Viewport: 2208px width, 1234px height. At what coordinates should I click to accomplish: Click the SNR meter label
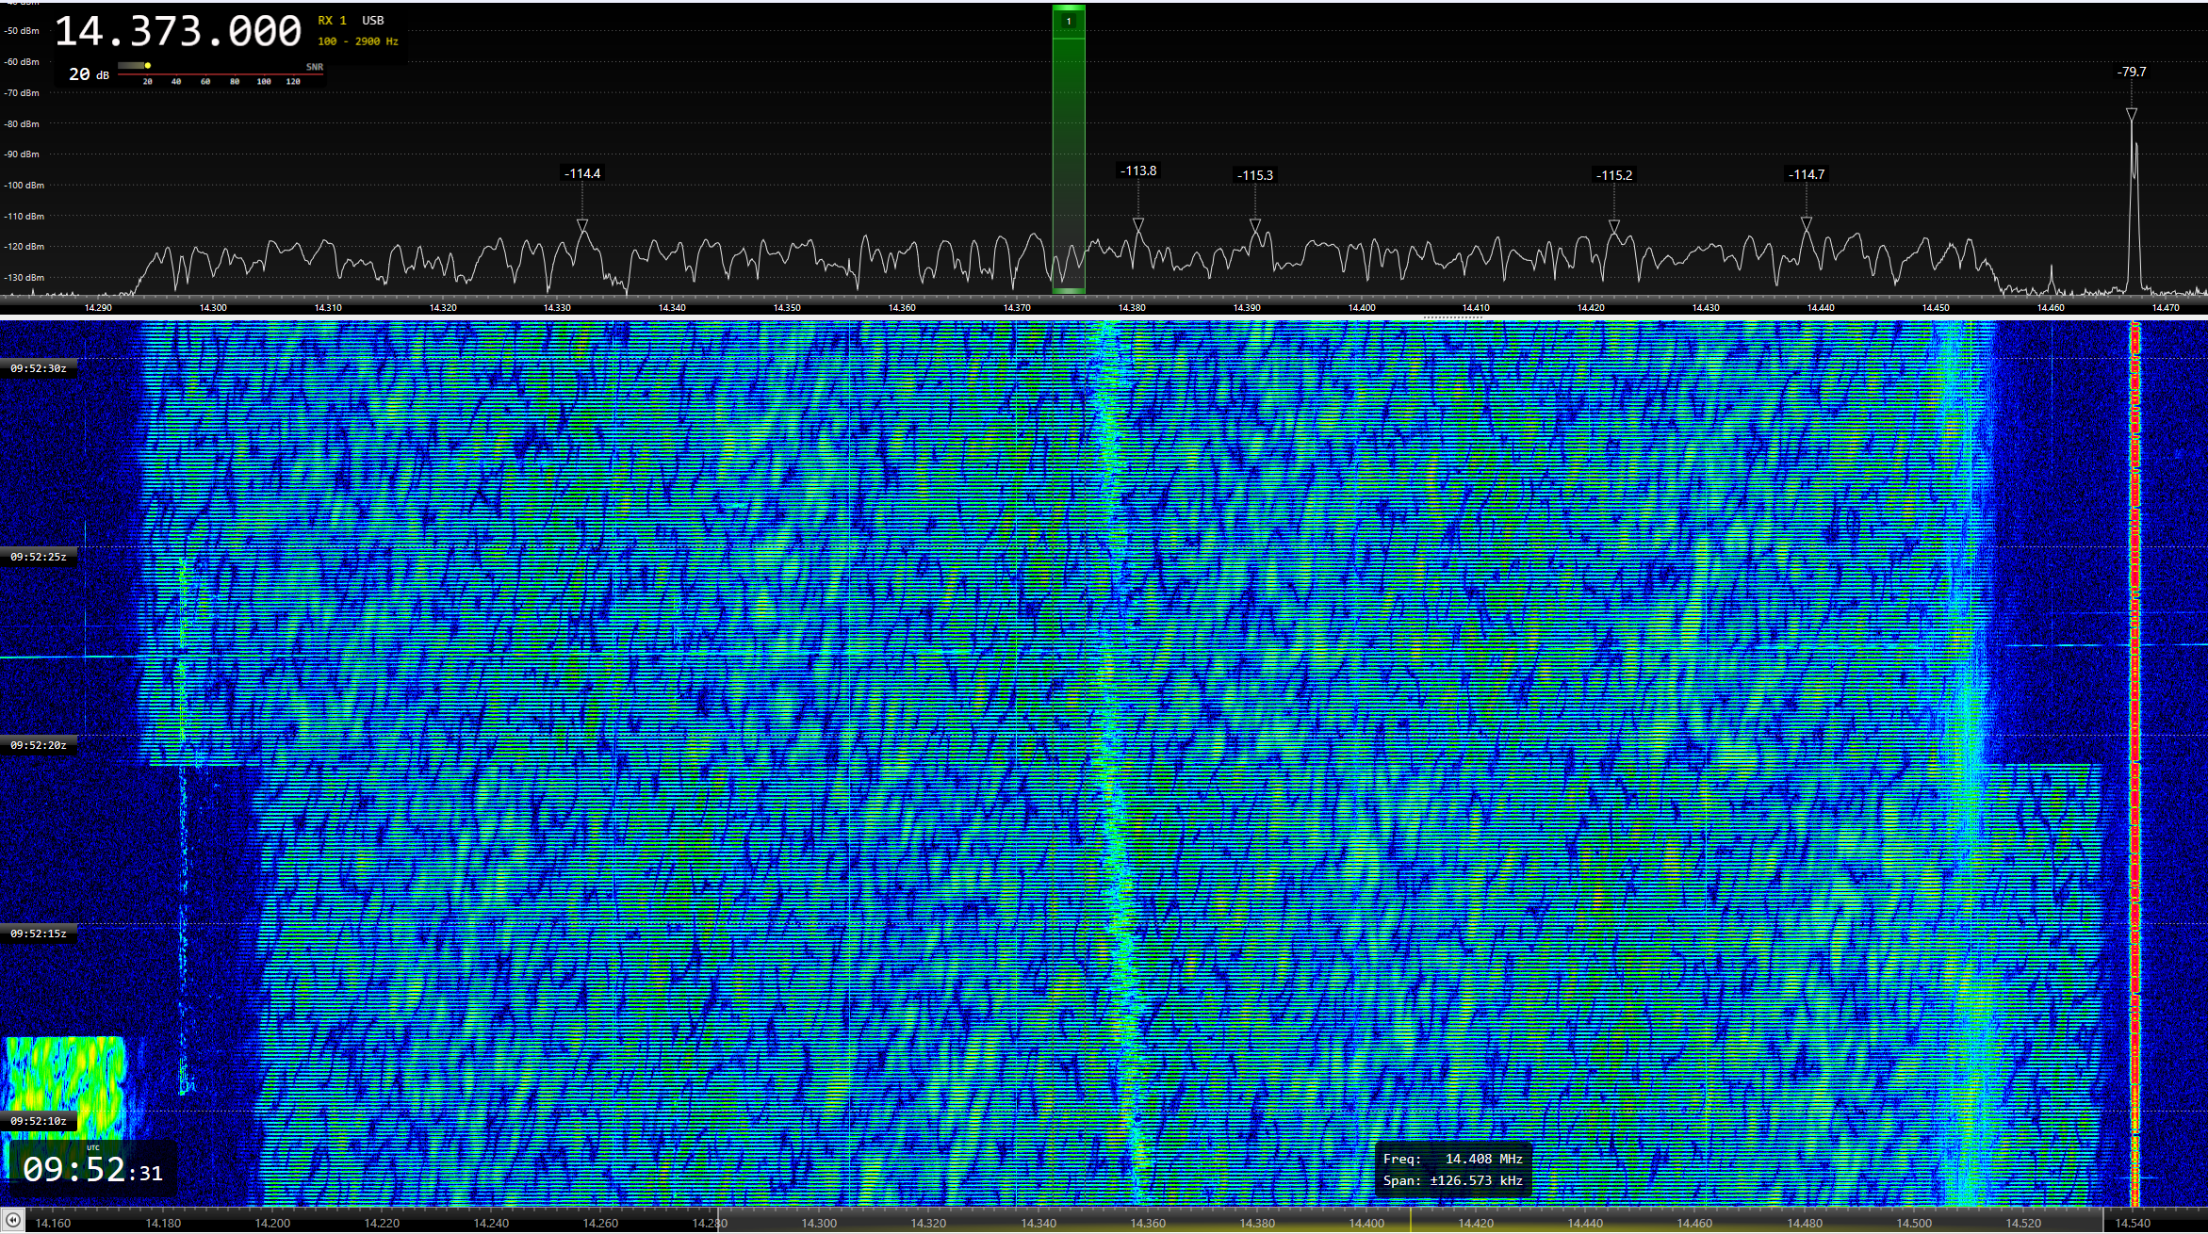coord(315,67)
